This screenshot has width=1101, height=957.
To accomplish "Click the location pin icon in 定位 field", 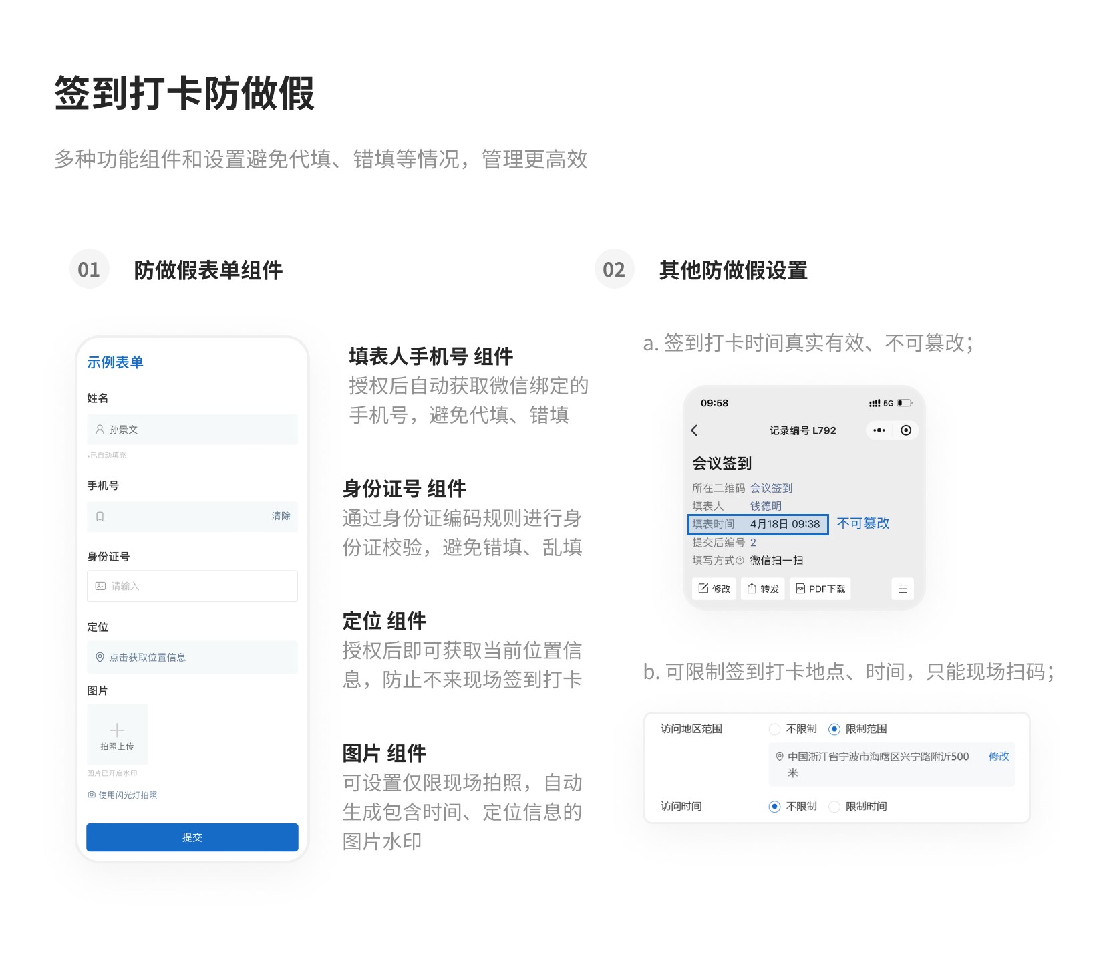I will [x=100, y=657].
